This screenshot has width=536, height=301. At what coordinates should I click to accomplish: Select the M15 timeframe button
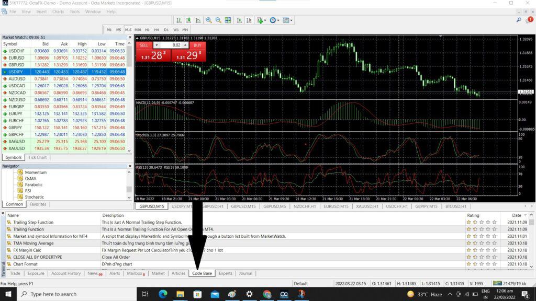point(128,30)
